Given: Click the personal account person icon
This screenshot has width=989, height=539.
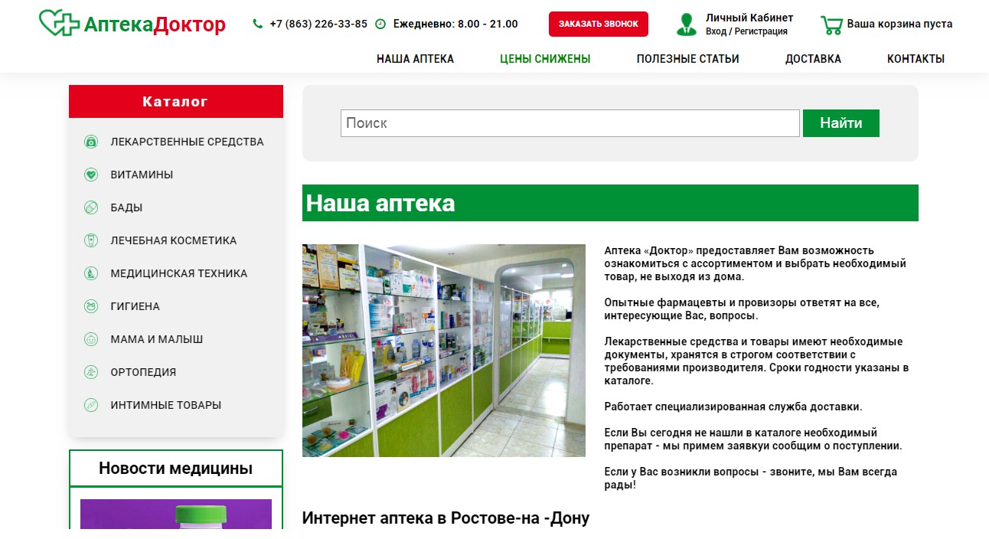Looking at the screenshot, I should pyautogui.click(x=687, y=24).
